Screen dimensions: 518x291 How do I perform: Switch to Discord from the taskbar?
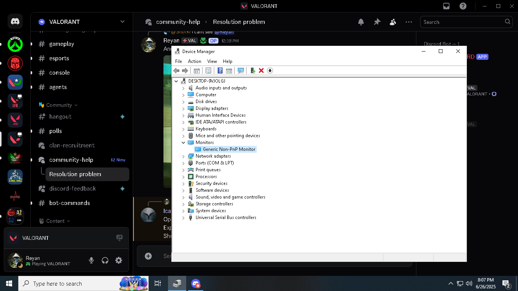[196, 283]
